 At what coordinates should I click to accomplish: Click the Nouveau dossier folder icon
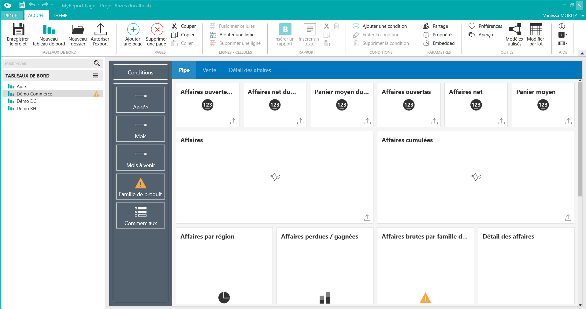(78, 30)
